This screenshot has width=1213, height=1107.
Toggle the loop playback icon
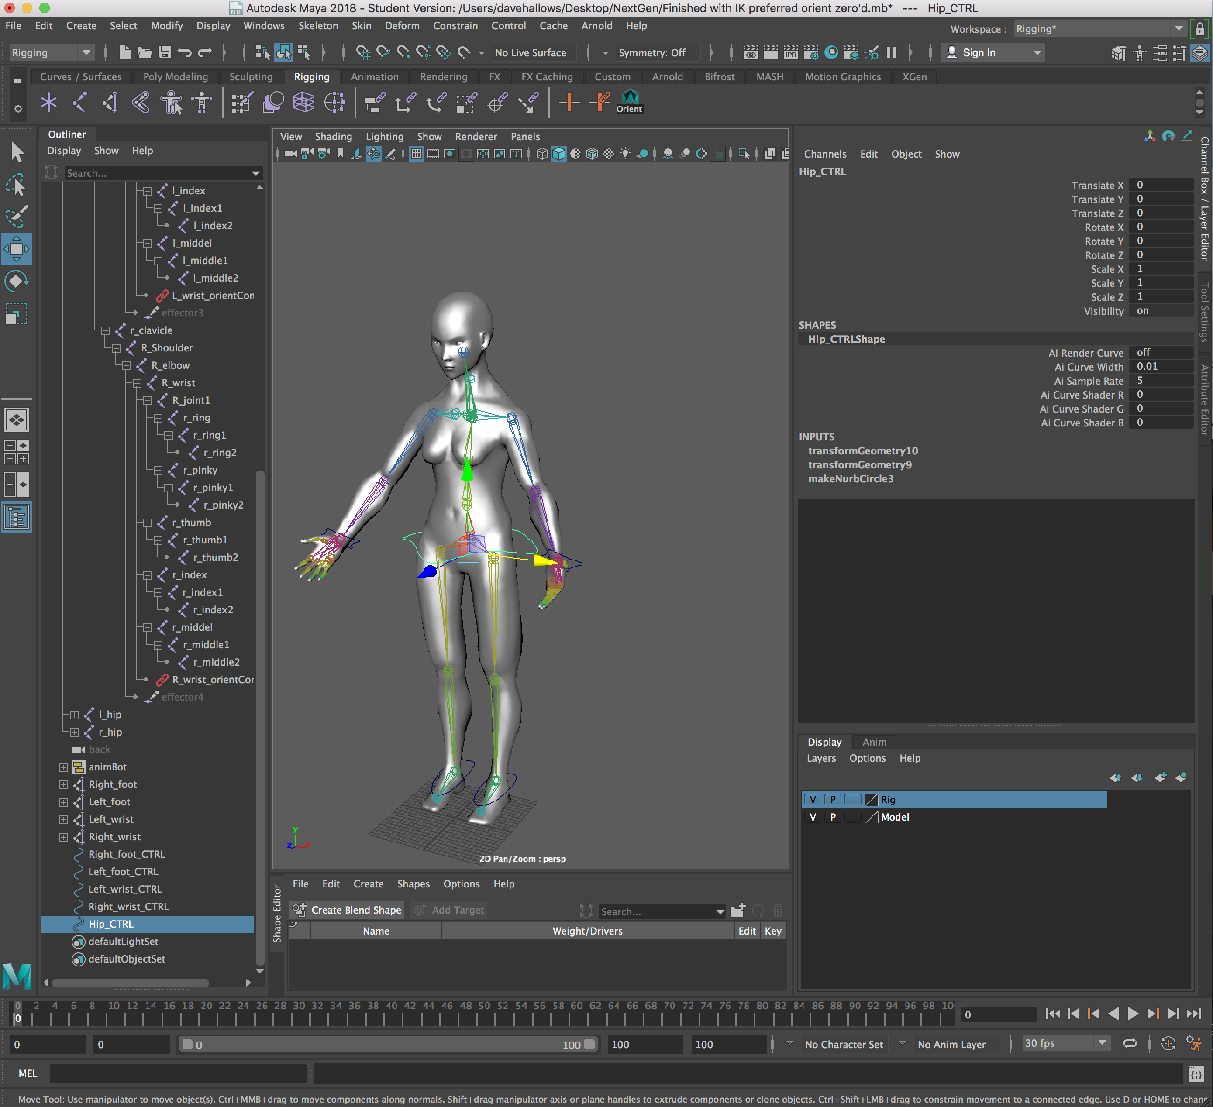click(x=1130, y=1044)
